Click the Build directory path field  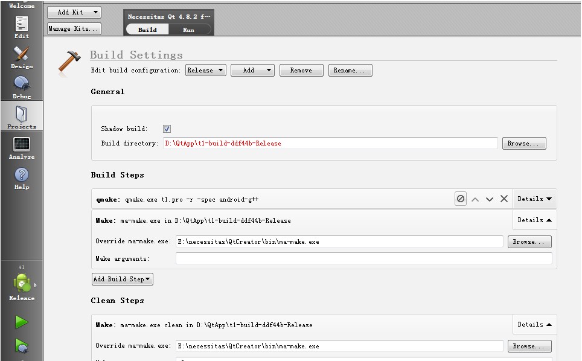(330, 143)
